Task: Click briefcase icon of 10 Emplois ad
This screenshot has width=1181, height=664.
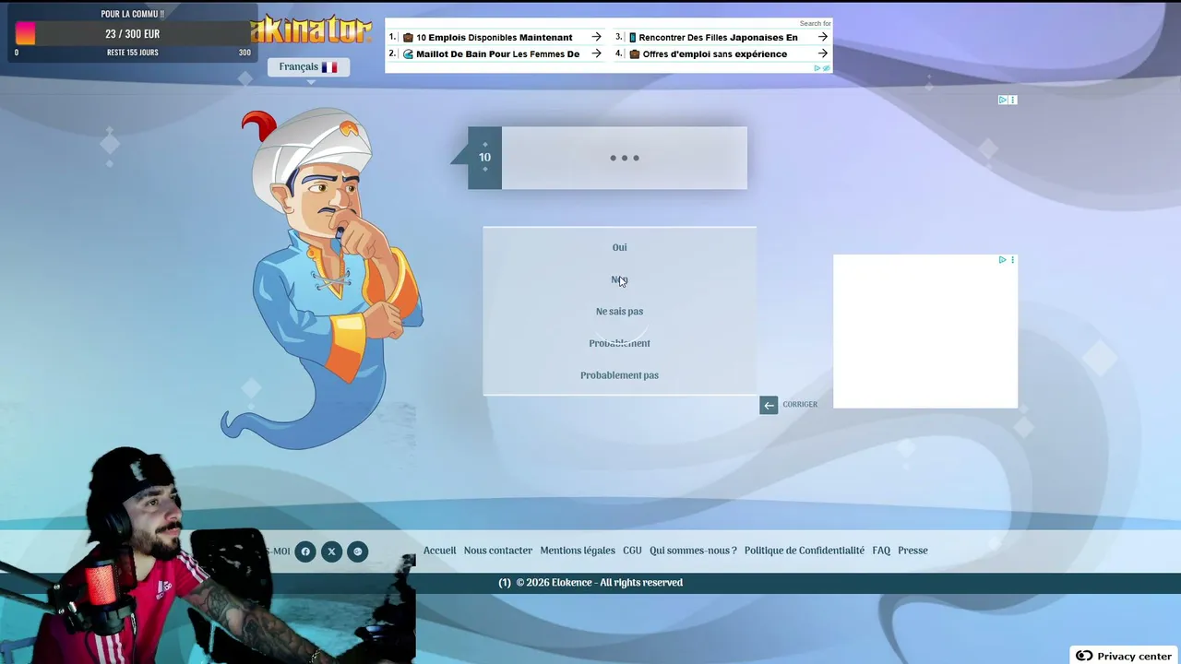Action: click(x=408, y=38)
